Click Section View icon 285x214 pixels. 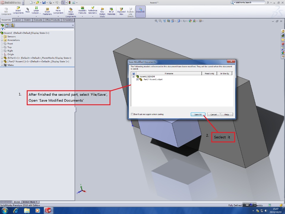coord(169,21)
